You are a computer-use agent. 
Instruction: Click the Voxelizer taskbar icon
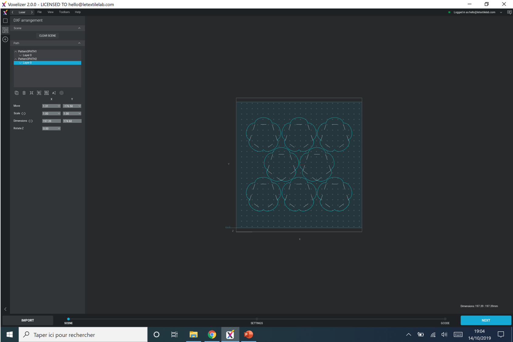[x=230, y=335]
